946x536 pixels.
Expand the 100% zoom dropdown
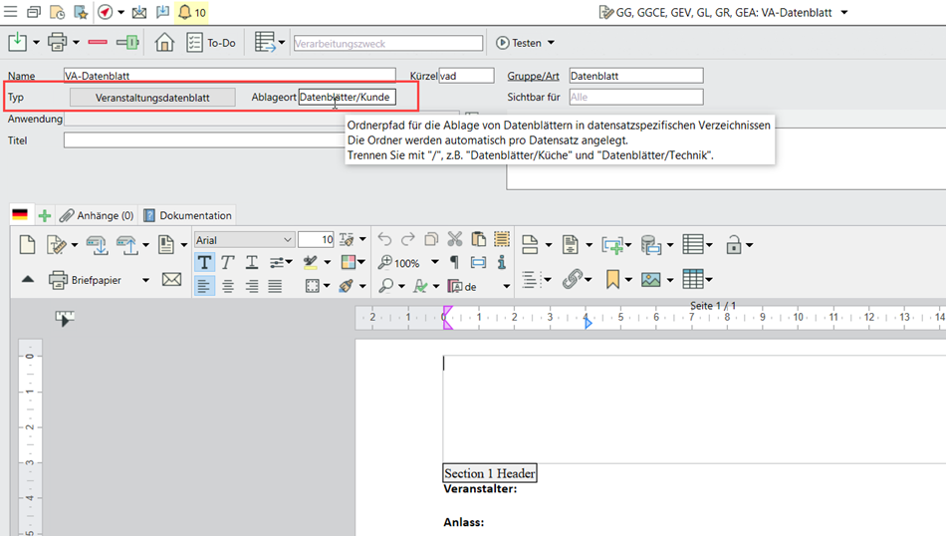point(434,263)
